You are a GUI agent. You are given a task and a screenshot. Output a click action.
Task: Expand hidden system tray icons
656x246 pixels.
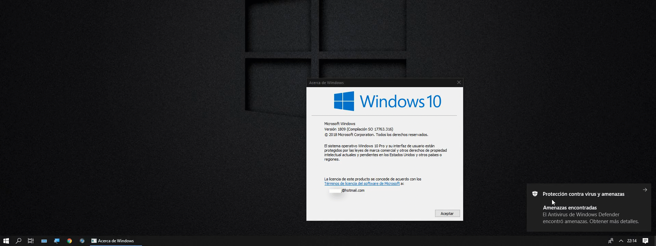click(x=621, y=241)
